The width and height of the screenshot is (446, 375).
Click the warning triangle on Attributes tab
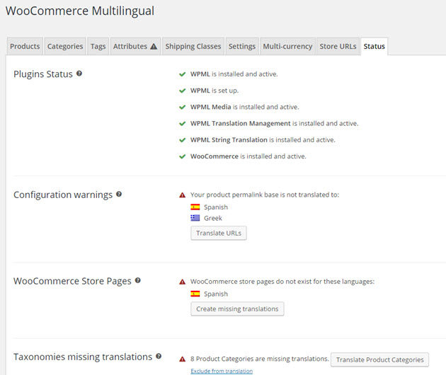point(154,46)
